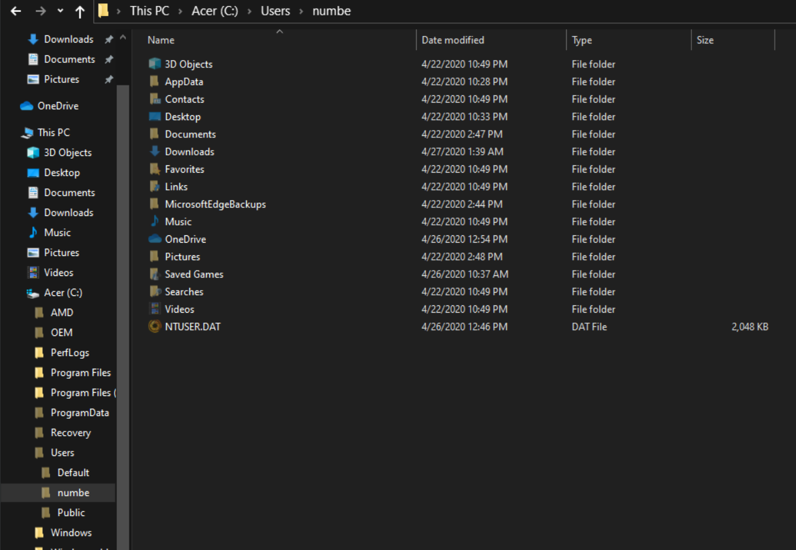This screenshot has height=550, width=796.
Task: Open Music in the navigation pane
Action: pos(57,233)
